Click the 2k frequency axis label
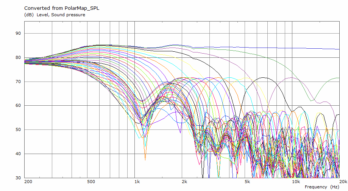Image resolution: width=348 pixels, height=191 pixels. 184,182
